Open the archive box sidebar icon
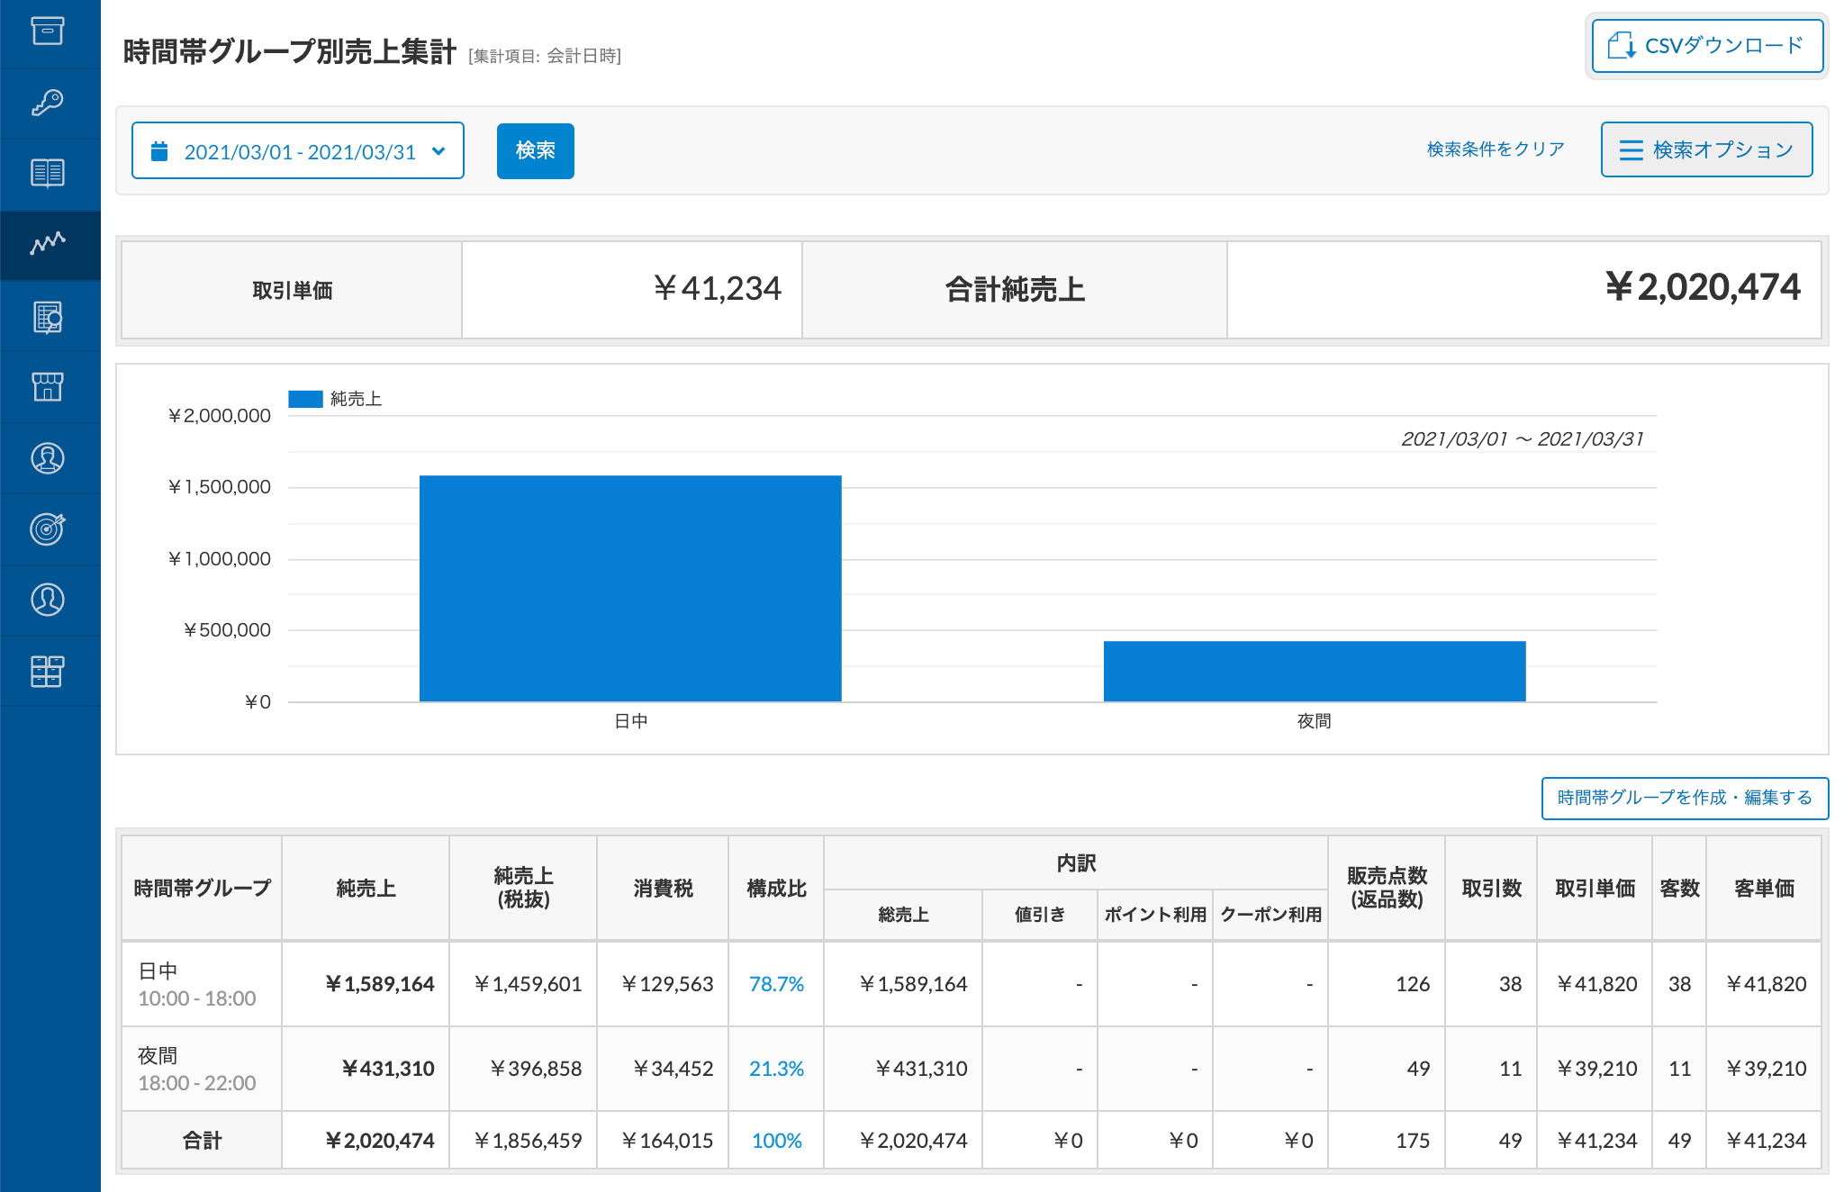The image size is (1844, 1192). (x=48, y=32)
